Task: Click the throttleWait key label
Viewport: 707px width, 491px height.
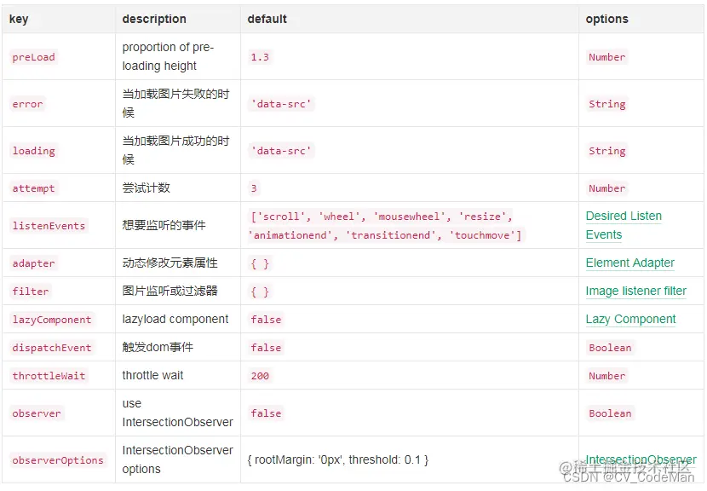Action: click(x=49, y=376)
